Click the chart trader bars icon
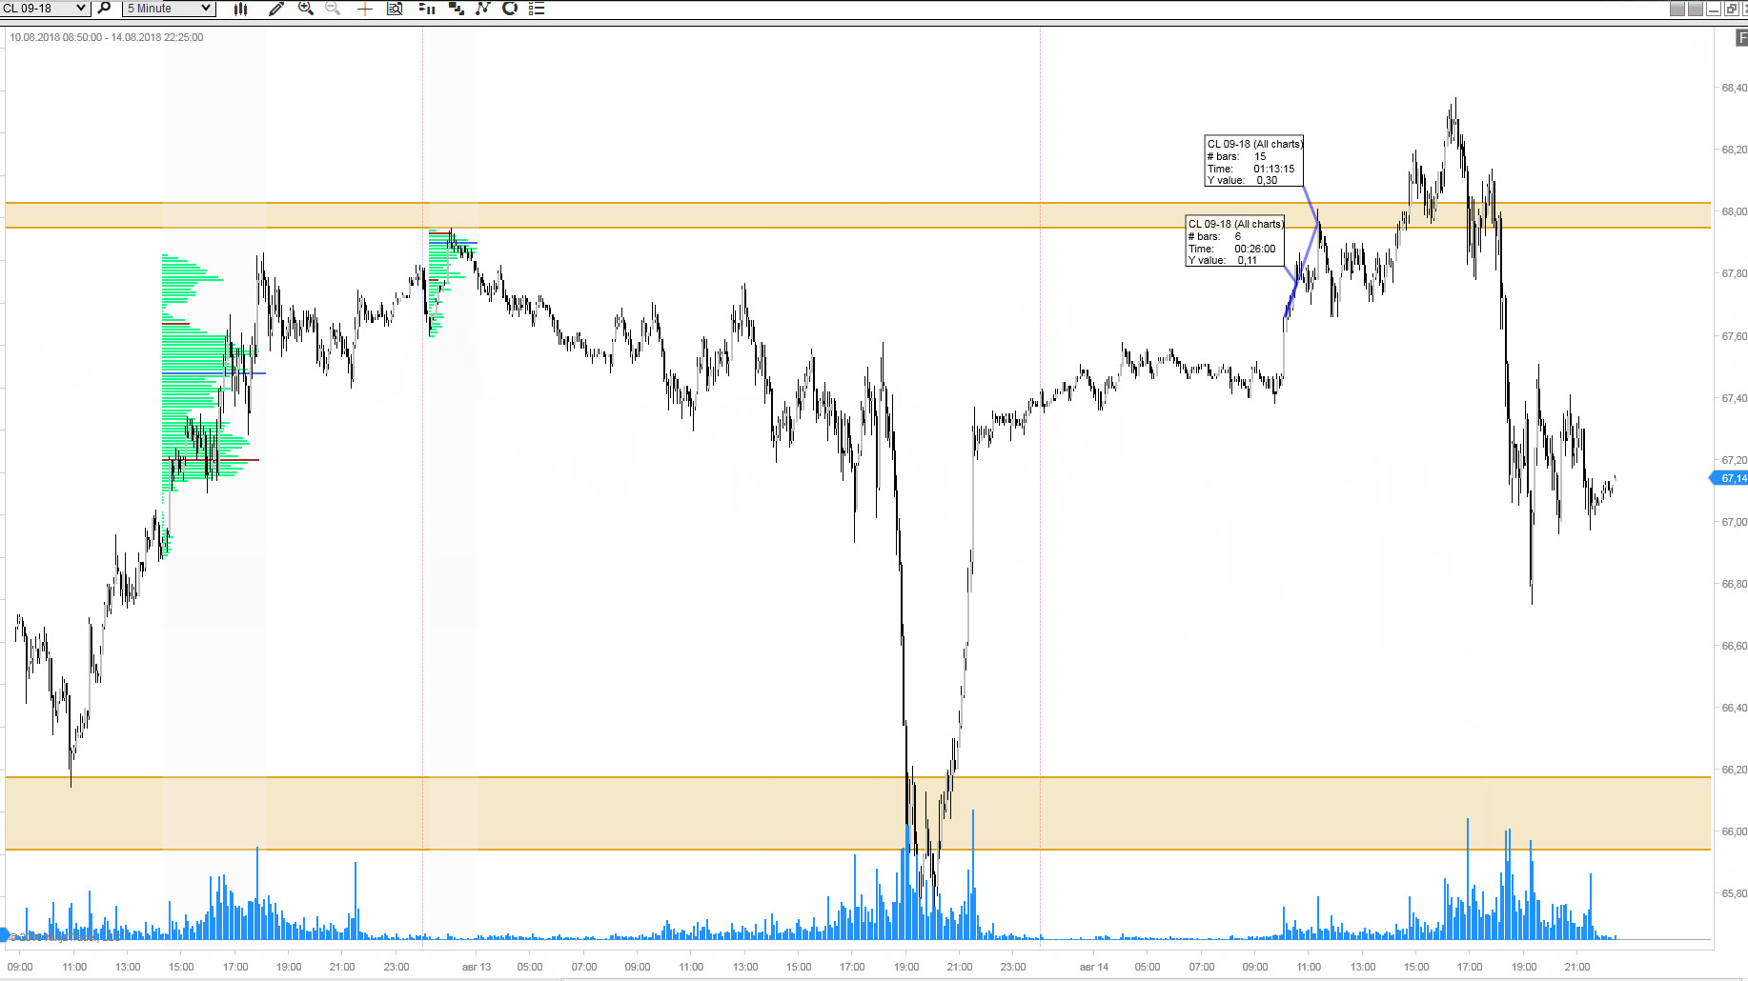 [x=427, y=9]
